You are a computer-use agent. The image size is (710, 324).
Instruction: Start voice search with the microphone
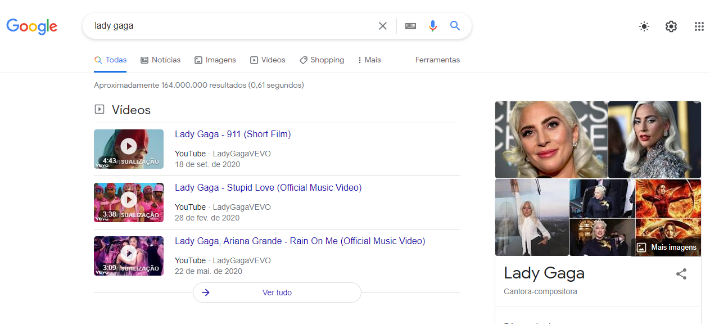pyautogui.click(x=432, y=26)
